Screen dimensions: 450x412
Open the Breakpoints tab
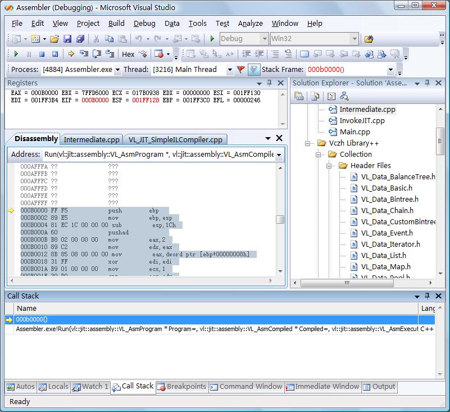tap(183, 387)
